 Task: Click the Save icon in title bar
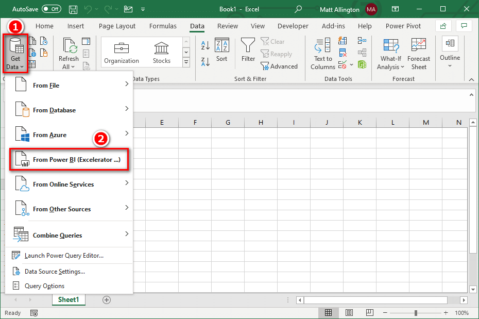click(73, 9)
